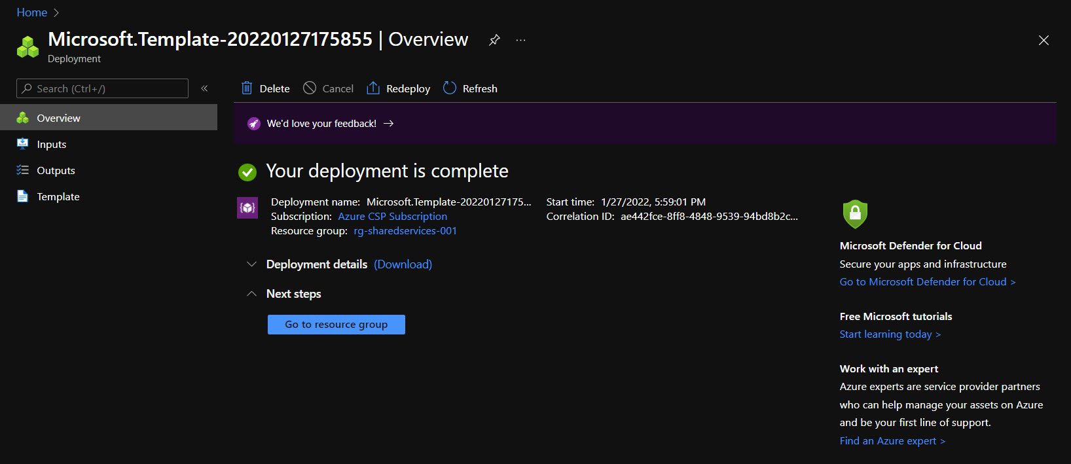
Task: Open the Inputs menu item
Action: 109,144
